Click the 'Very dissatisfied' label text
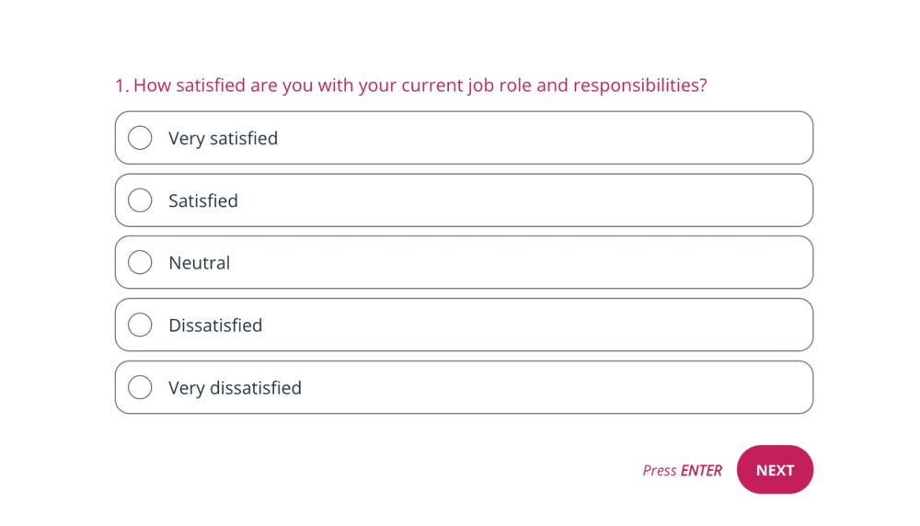The height and width of the screenshot is (526, 920). tap(235, 387)
